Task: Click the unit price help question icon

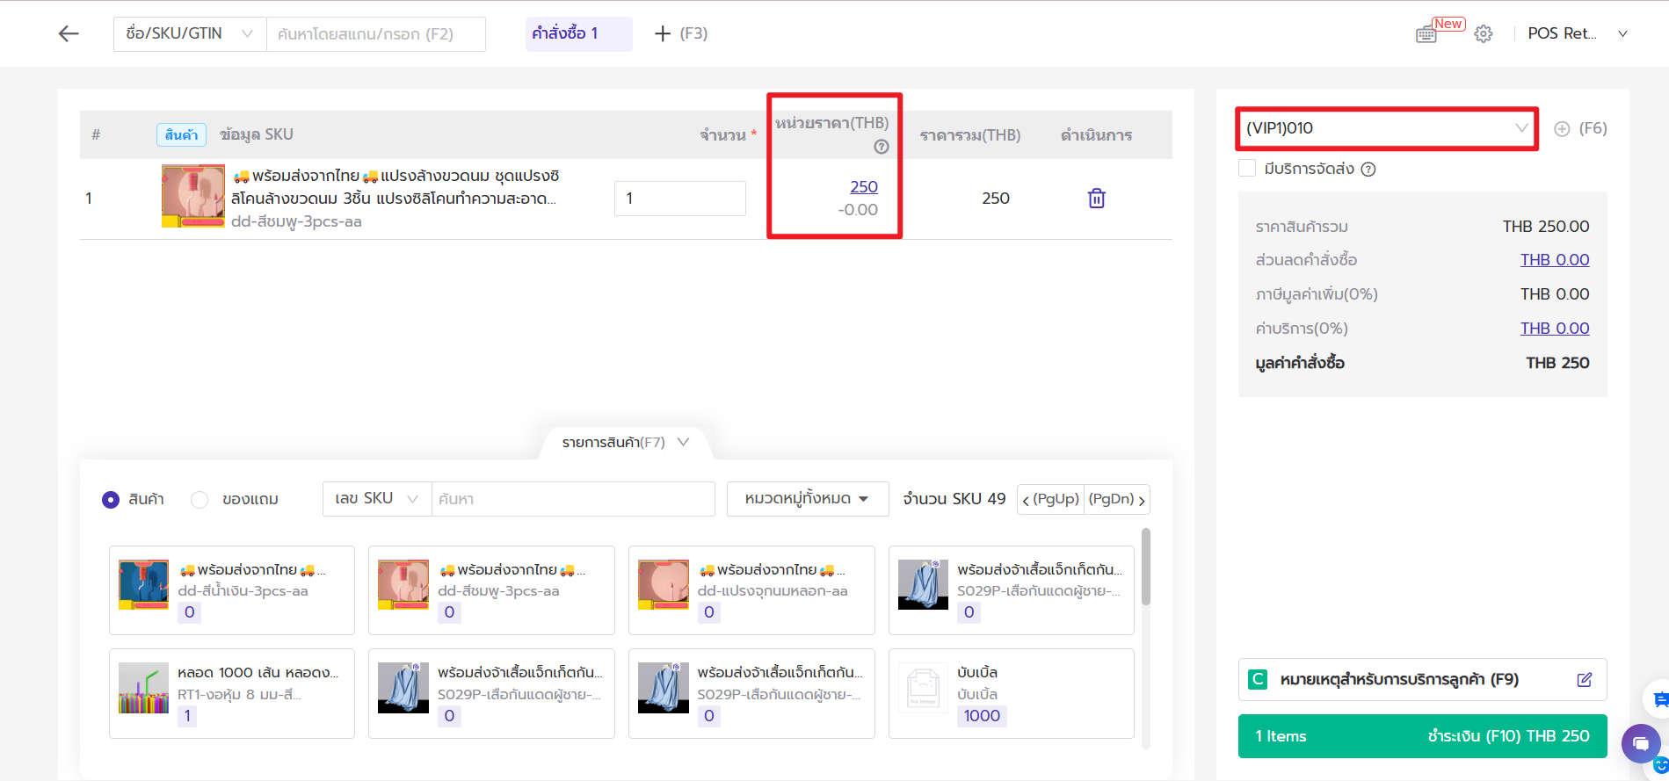Action: (x=881, y=147)
